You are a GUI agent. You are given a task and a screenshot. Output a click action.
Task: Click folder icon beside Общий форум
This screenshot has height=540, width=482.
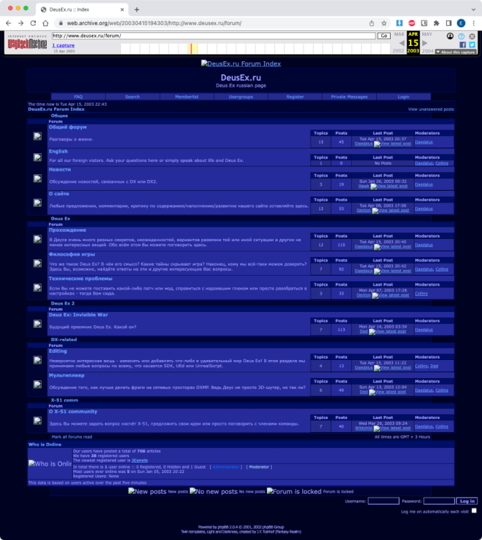(37, 136)
